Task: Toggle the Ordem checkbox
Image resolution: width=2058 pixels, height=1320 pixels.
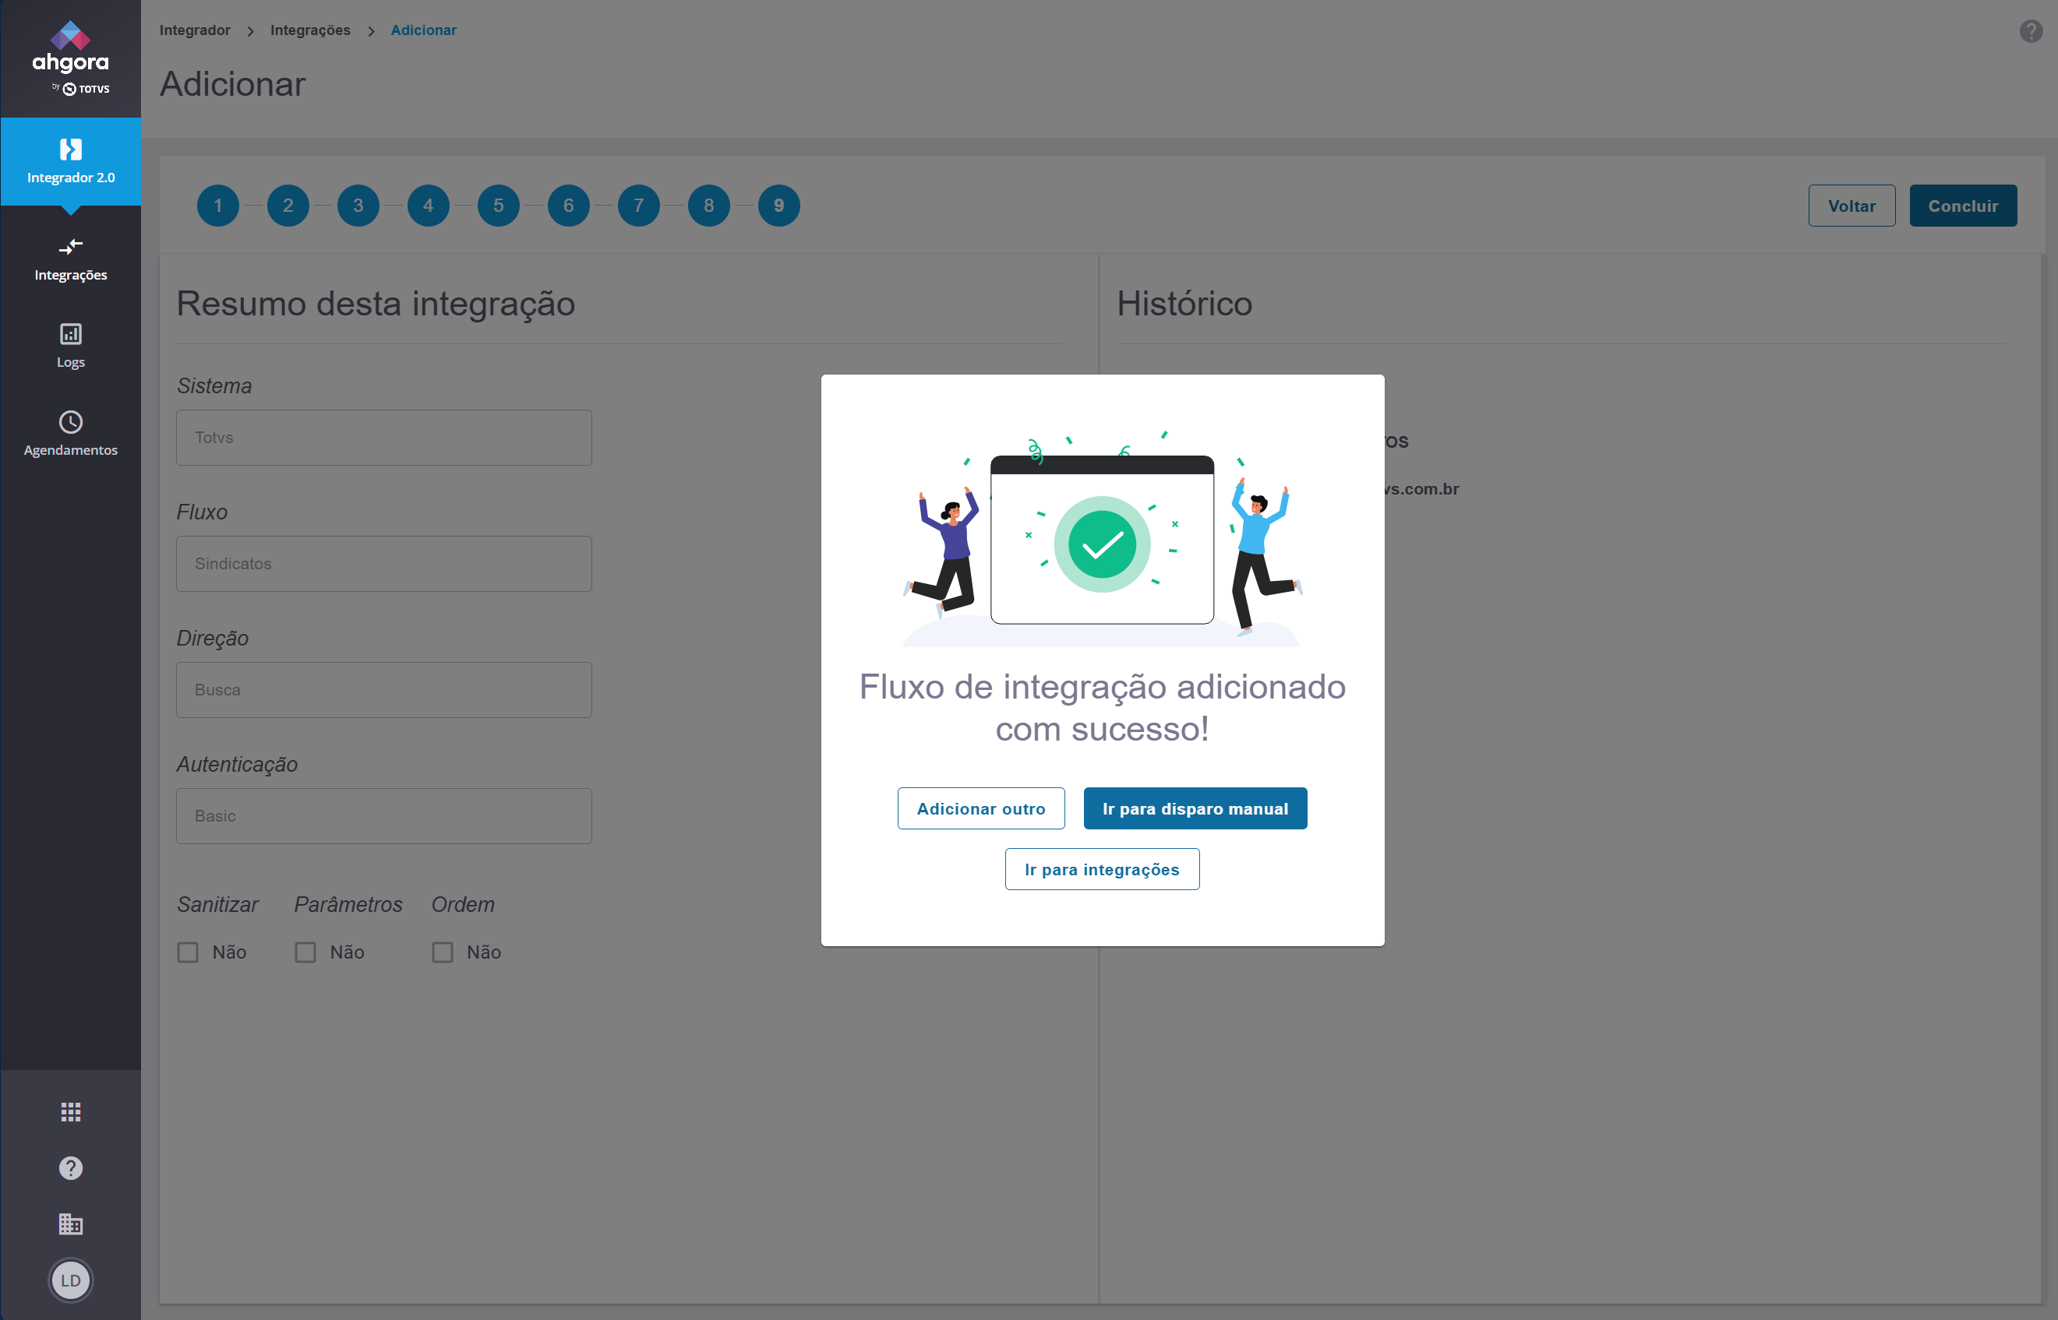Action: 442,952
